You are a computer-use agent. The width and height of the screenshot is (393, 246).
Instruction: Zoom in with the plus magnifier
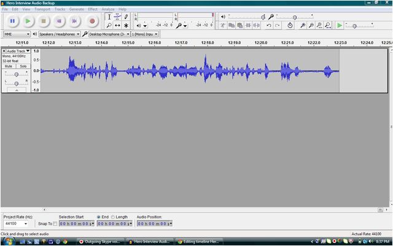coord(303,25)
